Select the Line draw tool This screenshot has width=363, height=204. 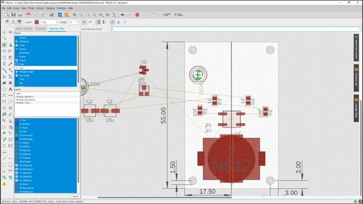[4, 159]
